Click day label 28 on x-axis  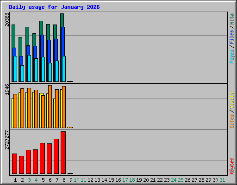[x=201, y=180]
